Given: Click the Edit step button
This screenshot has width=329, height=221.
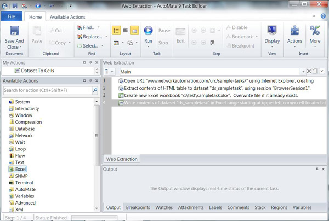Looking at the screenshot, I should click(x=180, y=36).
